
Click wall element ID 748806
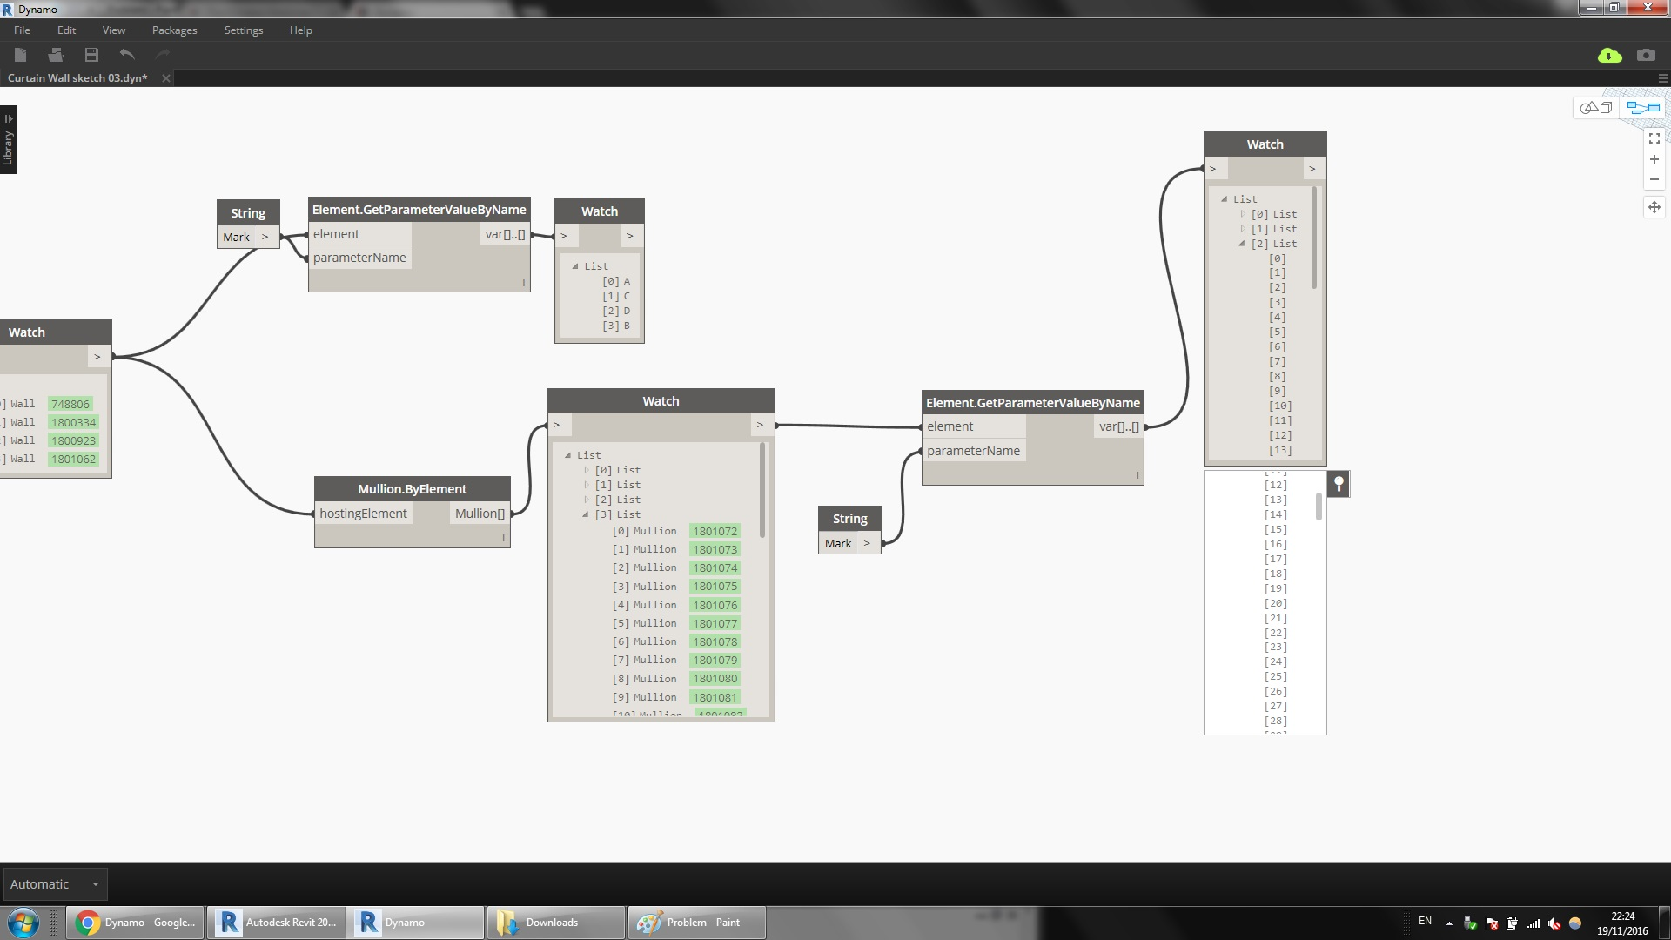pyautogui.click(x=70, y=404)
